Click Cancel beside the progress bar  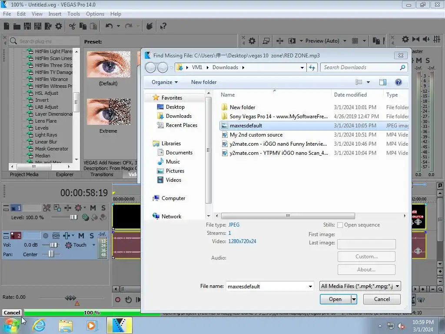12,313
